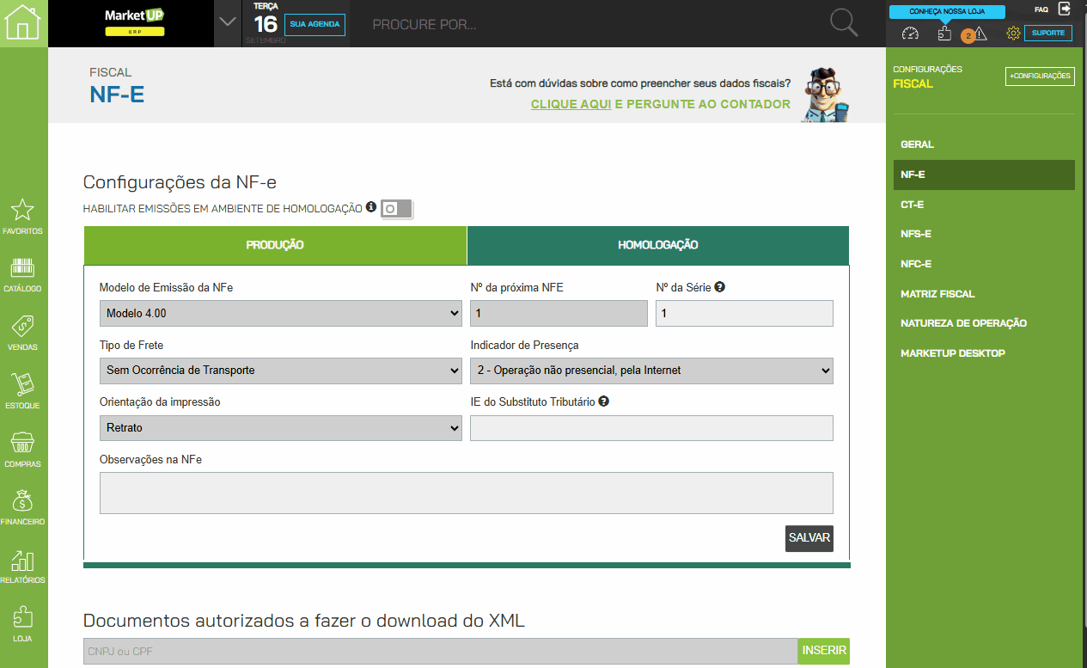Viewport: 1087px width, 668px height.
Task: Focus the Procure Por search field
Action: coord(593,24)
